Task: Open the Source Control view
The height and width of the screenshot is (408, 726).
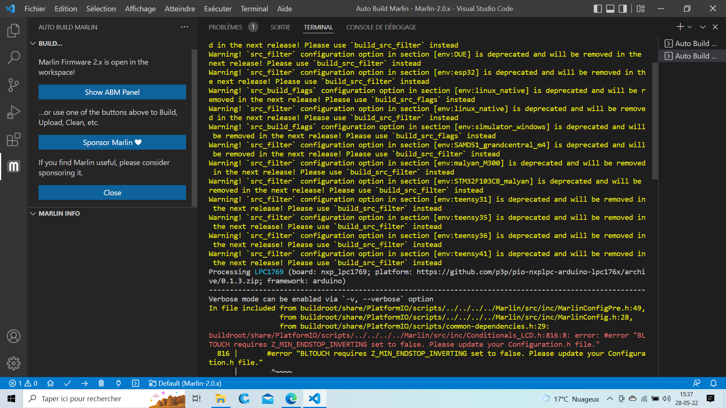Action: pyautogui.click(x=14, y=85)
